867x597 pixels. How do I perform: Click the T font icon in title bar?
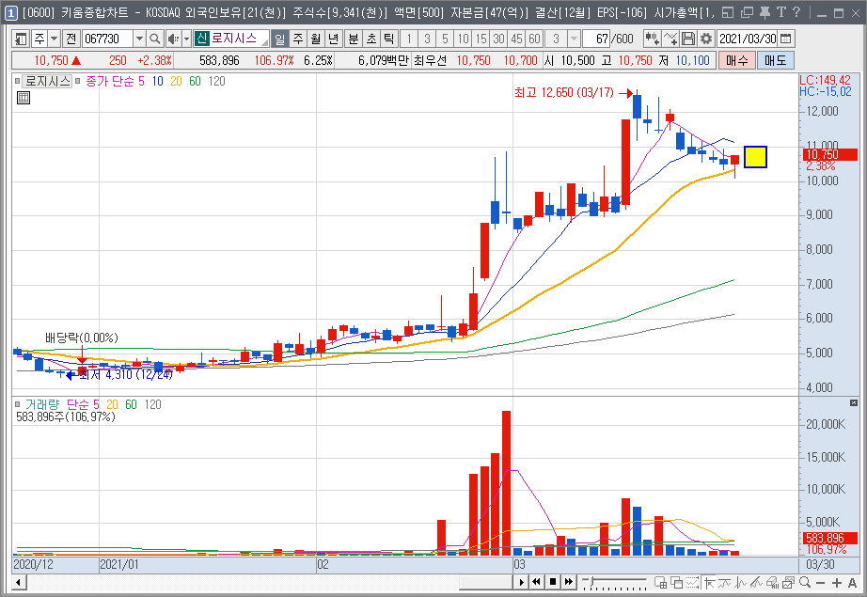point(781,12)
